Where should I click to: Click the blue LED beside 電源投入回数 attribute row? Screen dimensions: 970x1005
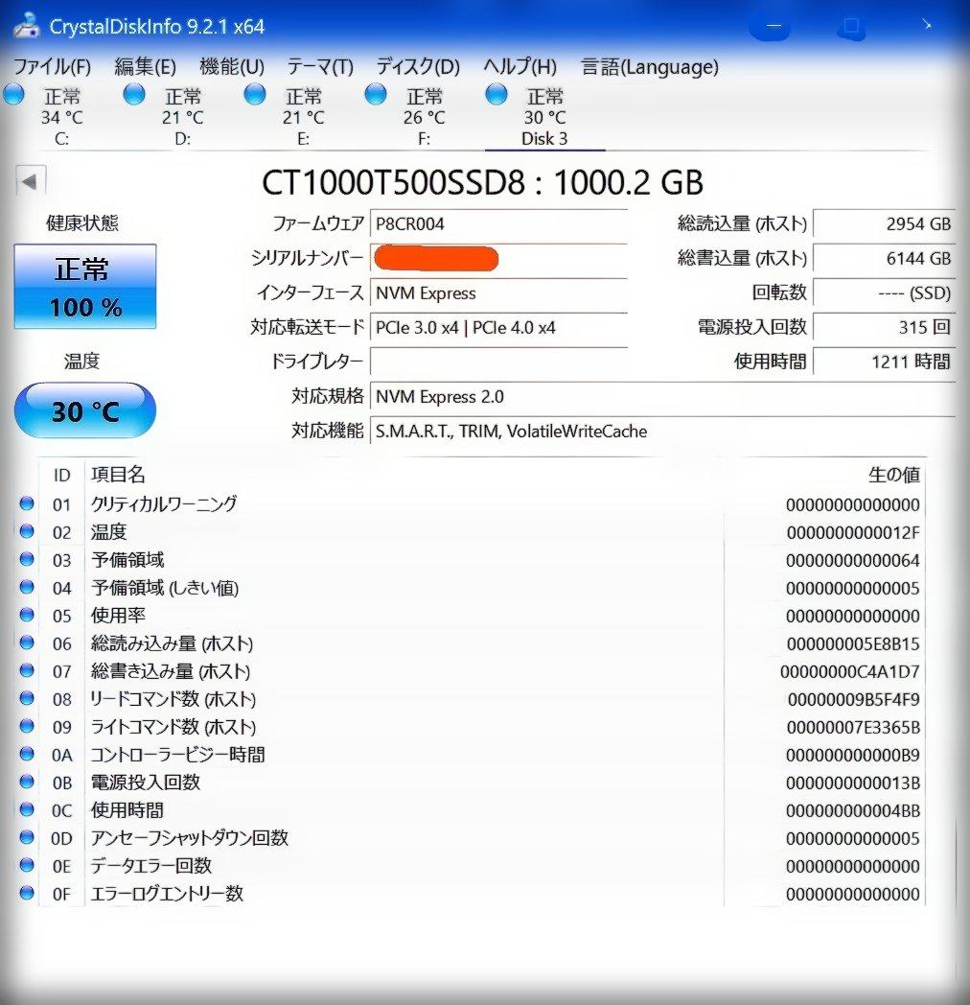[26, 783]
